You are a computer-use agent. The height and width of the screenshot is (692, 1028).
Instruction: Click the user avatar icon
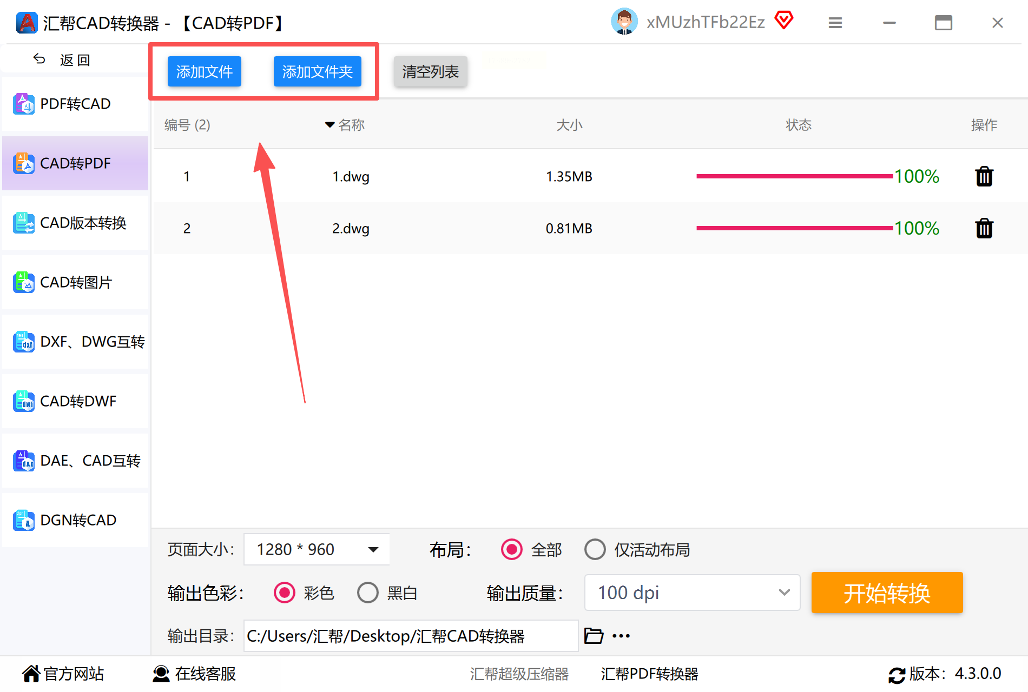624,22
